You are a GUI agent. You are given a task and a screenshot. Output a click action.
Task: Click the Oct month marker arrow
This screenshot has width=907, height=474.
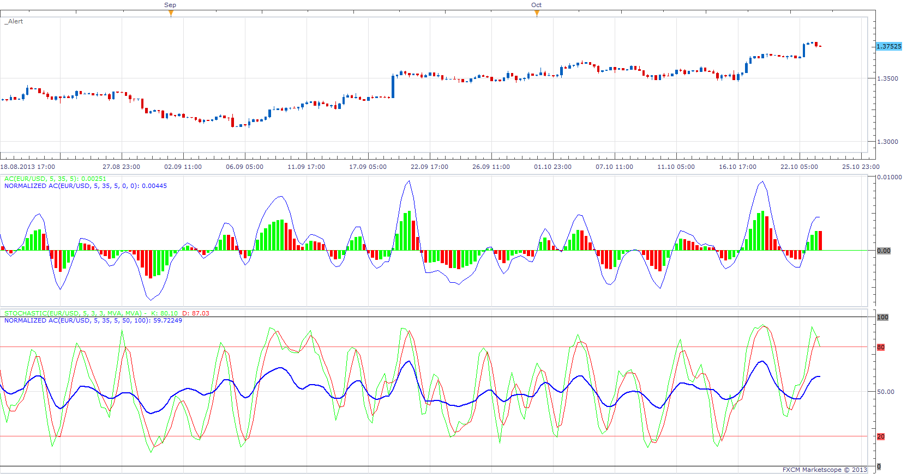[537, 13]
